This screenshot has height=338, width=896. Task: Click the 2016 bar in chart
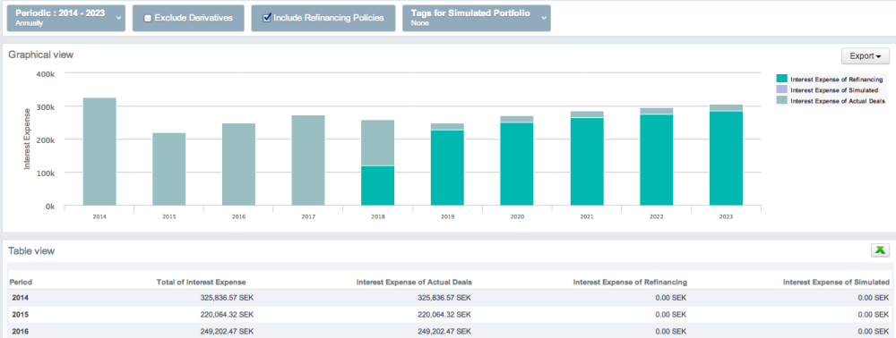click(x=238, y=165)
